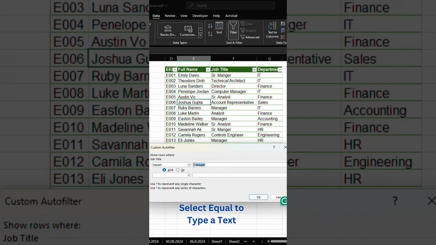
Task: Open the Acrobat ribbon tab
Action: tap(231, 16)
